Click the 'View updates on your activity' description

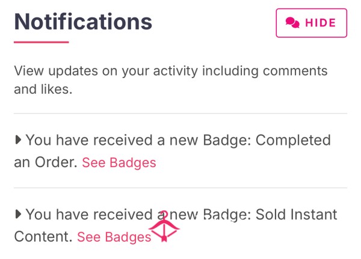point(171,80)
